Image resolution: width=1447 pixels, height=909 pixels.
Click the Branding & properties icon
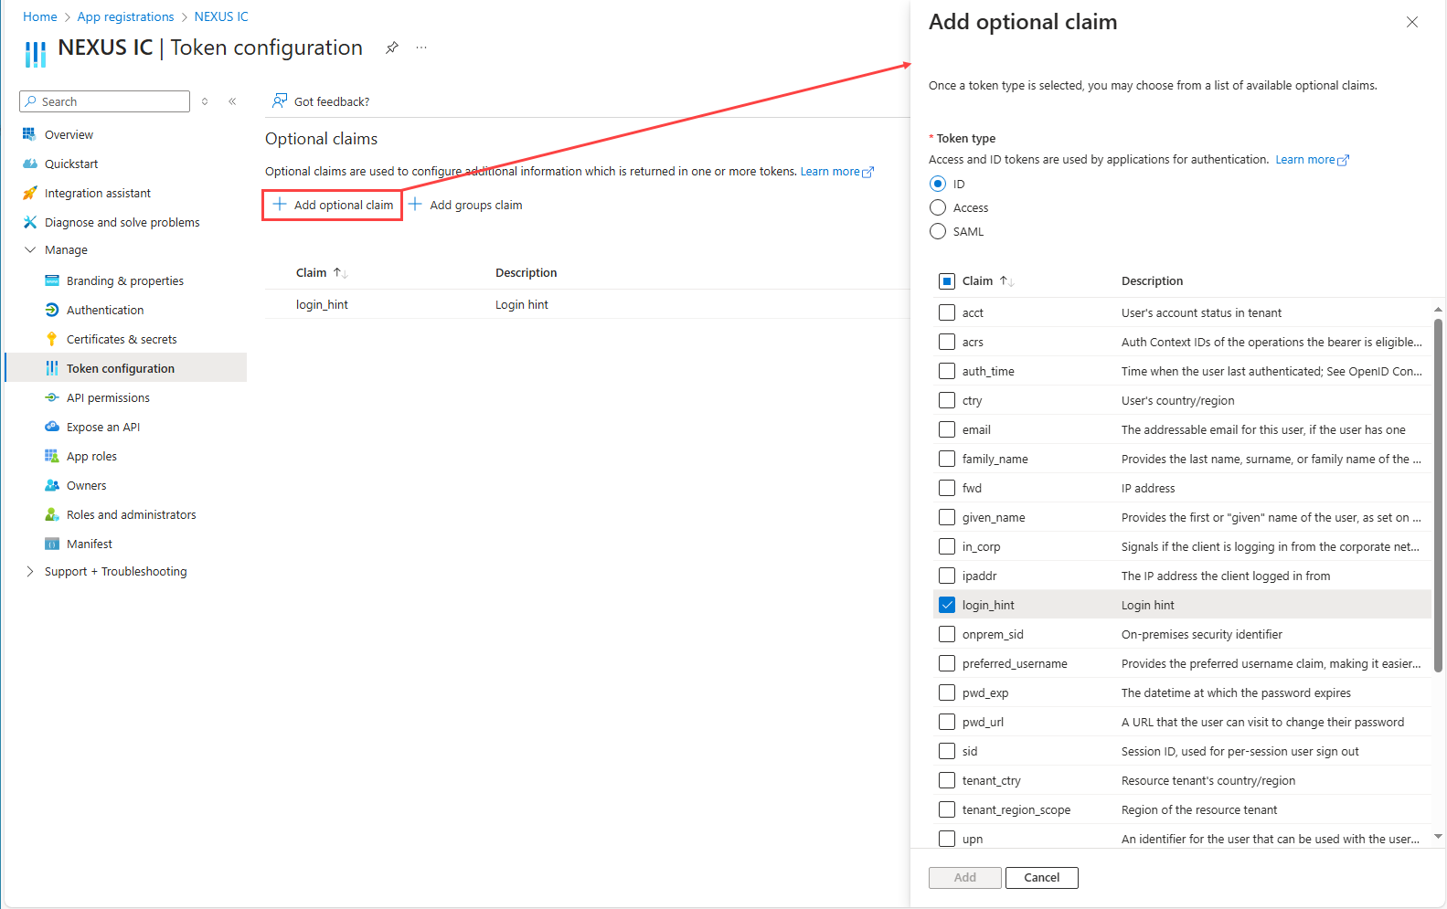click(52, 280)
